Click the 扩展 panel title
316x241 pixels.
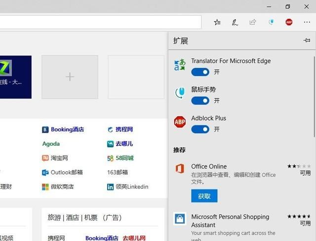181,41
